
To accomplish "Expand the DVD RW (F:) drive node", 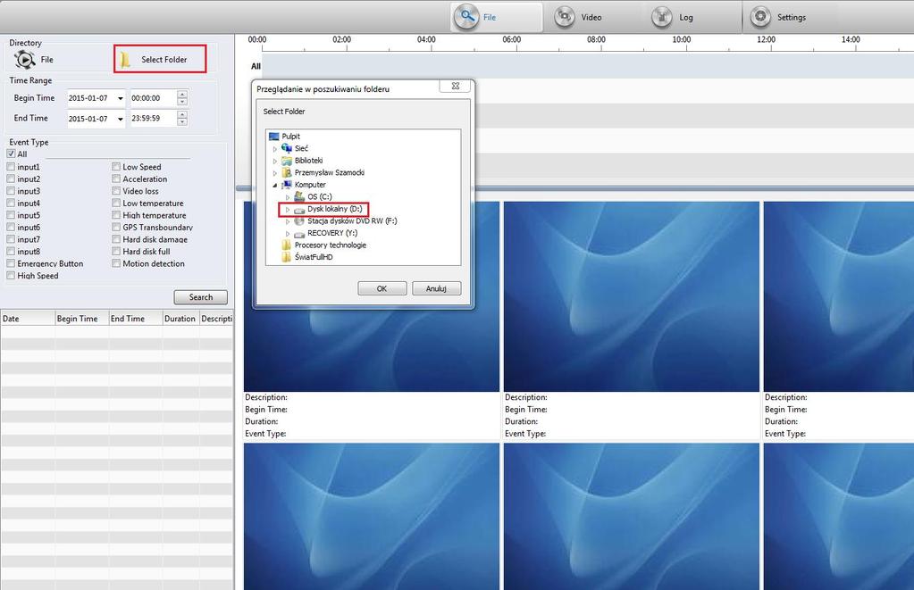I will pos(288,221).
